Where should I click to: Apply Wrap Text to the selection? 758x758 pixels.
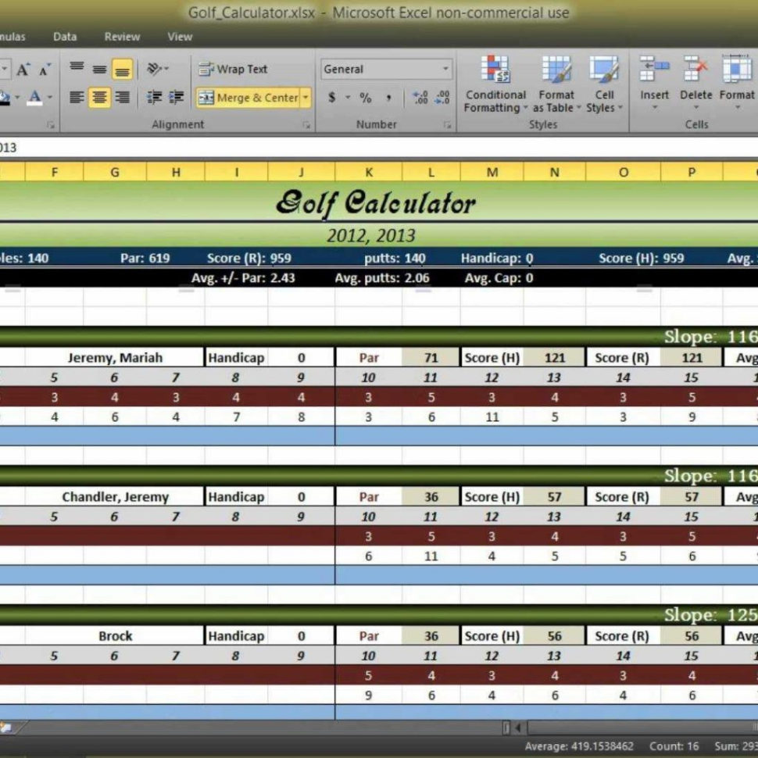(x=233, y=69)
